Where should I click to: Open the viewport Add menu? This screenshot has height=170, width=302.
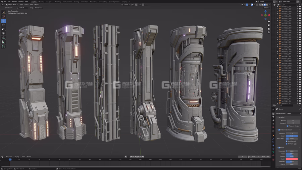31,5
